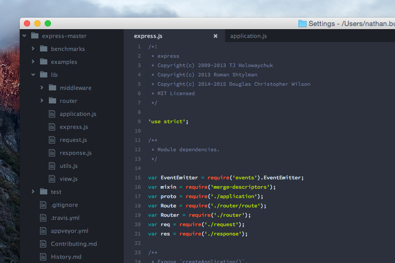Click the yellow minimize window button
This screenshot has height=263, width=395.
[37, 23]
